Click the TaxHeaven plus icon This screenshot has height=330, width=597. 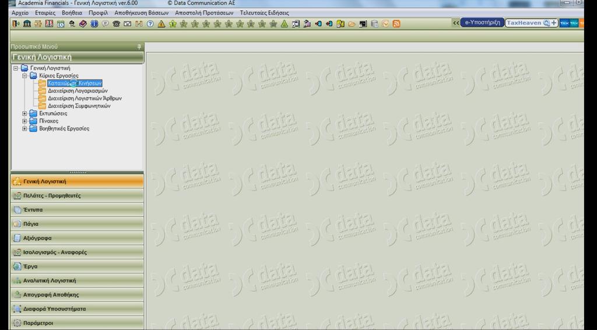click(554, 23)
